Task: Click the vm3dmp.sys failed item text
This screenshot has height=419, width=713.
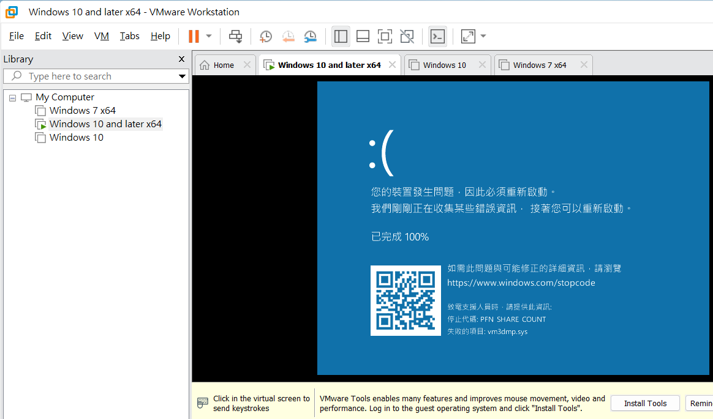Action: click(507, 332)
